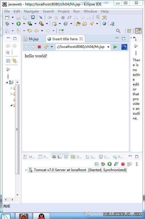This screenshot has height=219, width=145.
Task: Stop the Tomcat server with red square
Action: (123, 164)
